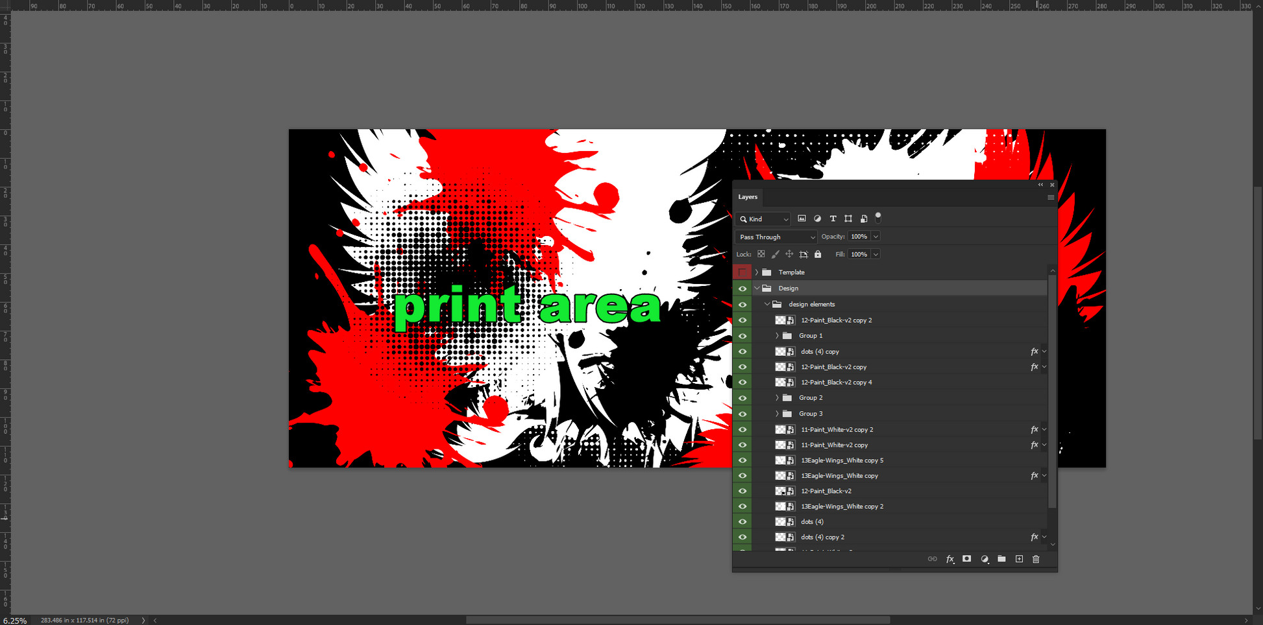
Task: Create a new layer with plus icon
Action: pos(1019,559)
